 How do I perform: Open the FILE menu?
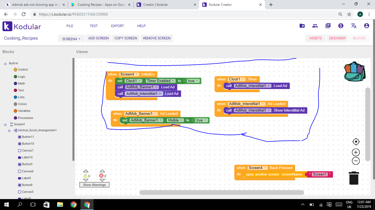[x=70, y=26]
